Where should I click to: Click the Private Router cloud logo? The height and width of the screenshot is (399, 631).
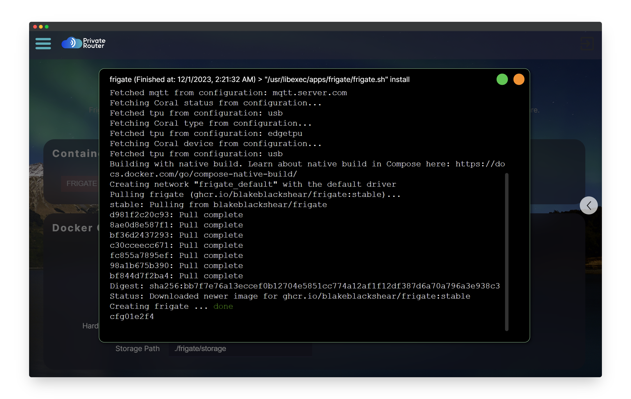pos(72,43)
